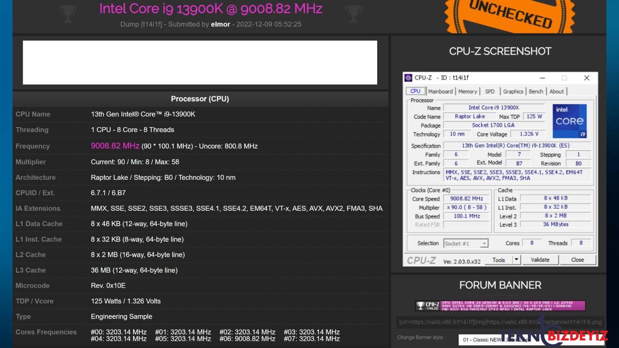Click the Level 3 cache field 36 MBytes
The height and width of the screenshot is (348, 619).
(556, 224)
